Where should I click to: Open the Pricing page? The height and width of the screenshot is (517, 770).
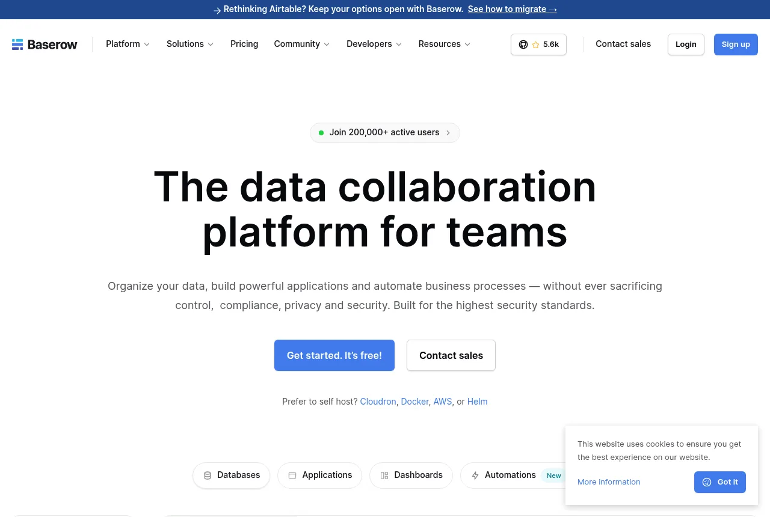244,44
